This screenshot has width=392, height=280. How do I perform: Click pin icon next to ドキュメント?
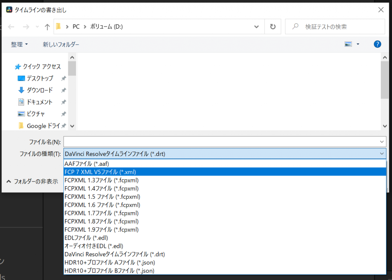(x=64, y=102)
